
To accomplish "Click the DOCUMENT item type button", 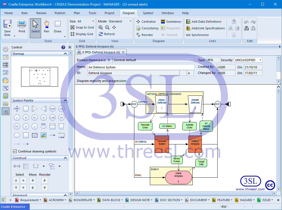I will coord(197,200).
